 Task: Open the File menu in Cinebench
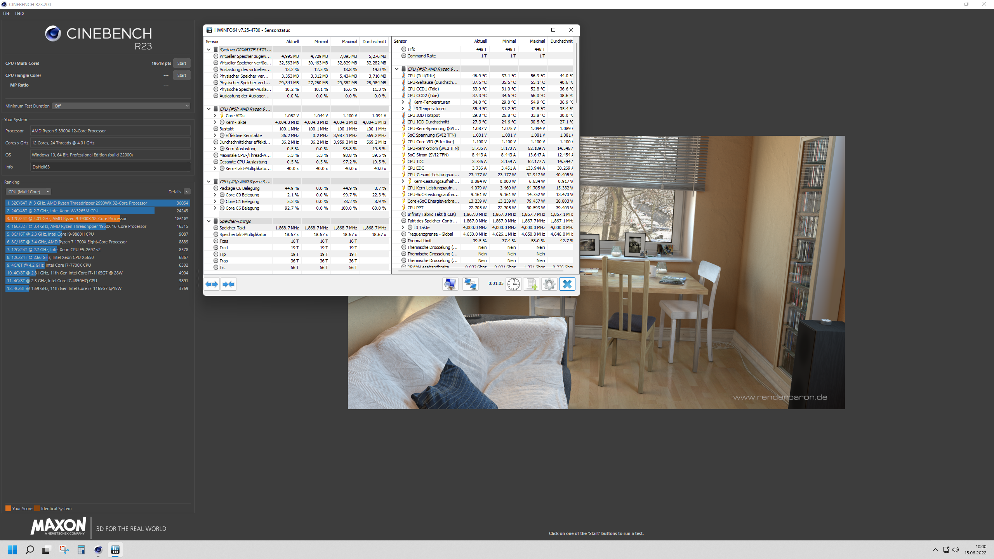point(6,13)
